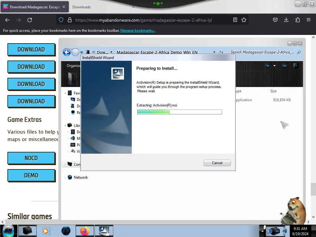316x237 pixels.
Task: Open the Save to Pocket icon
Action: (x=275, y=20)
